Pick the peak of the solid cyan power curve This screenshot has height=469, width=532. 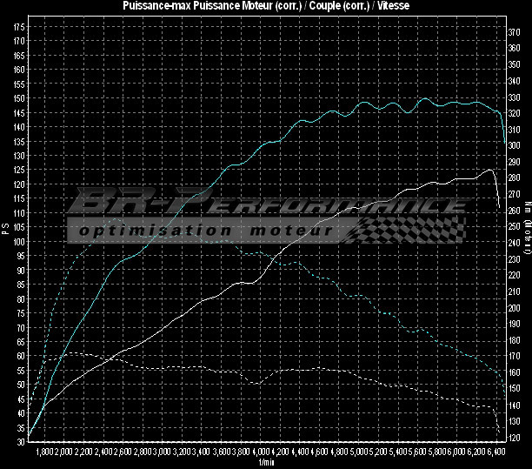pyautogui.click(x=424, y=98)
